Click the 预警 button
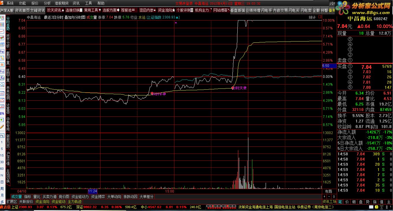This screenshot has height=211, width=393. pyautogui.click(x=325, y=10)
